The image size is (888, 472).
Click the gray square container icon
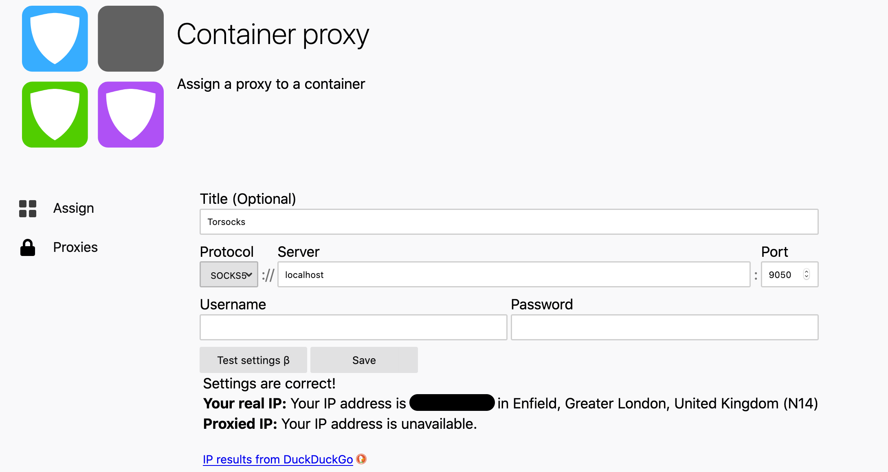(x=131, y=39)
